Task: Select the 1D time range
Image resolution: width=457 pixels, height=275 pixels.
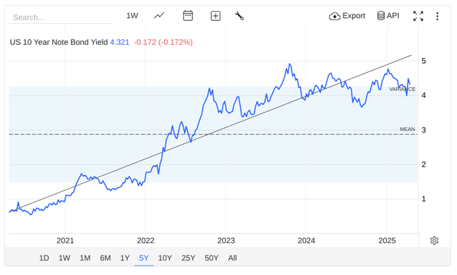Action: [44, 258]
